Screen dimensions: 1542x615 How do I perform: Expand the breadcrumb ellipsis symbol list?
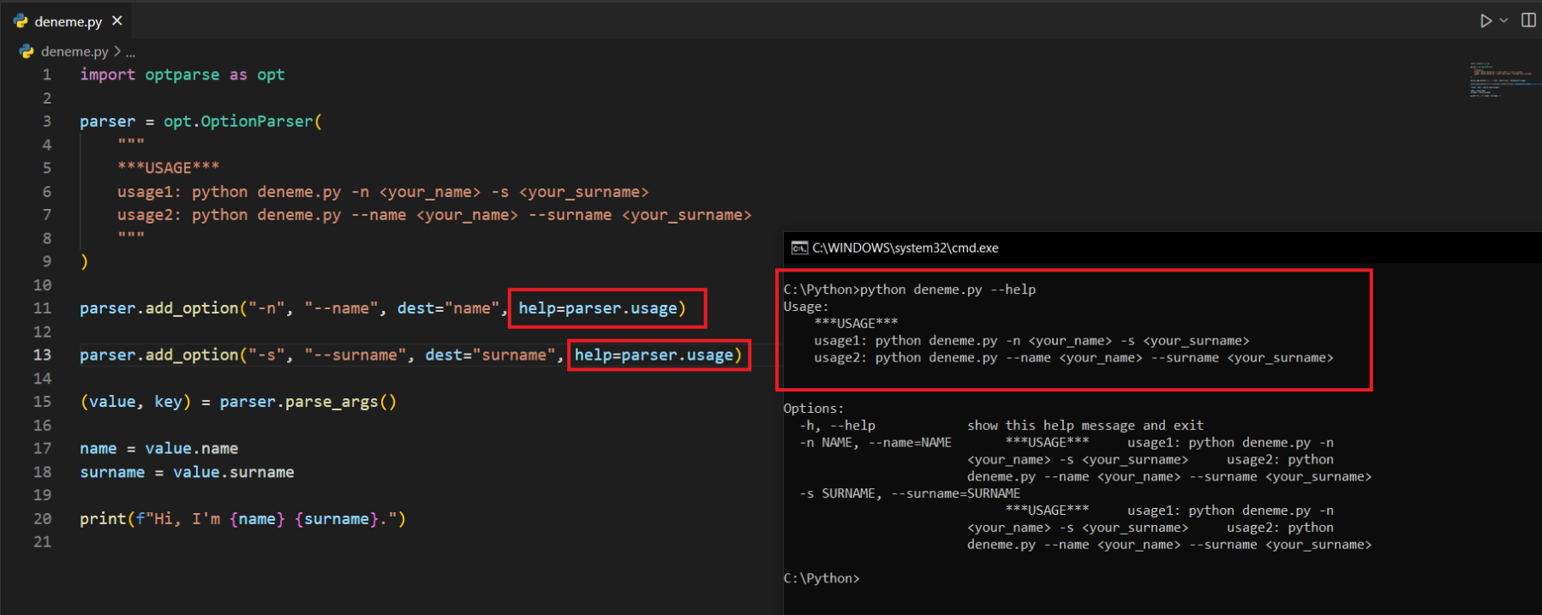click(x=130, y=52)
